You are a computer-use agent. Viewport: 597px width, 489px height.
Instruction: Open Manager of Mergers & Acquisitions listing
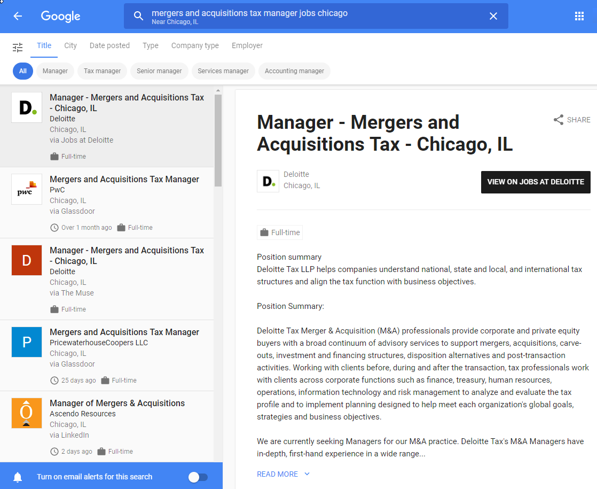click(117, 403)
